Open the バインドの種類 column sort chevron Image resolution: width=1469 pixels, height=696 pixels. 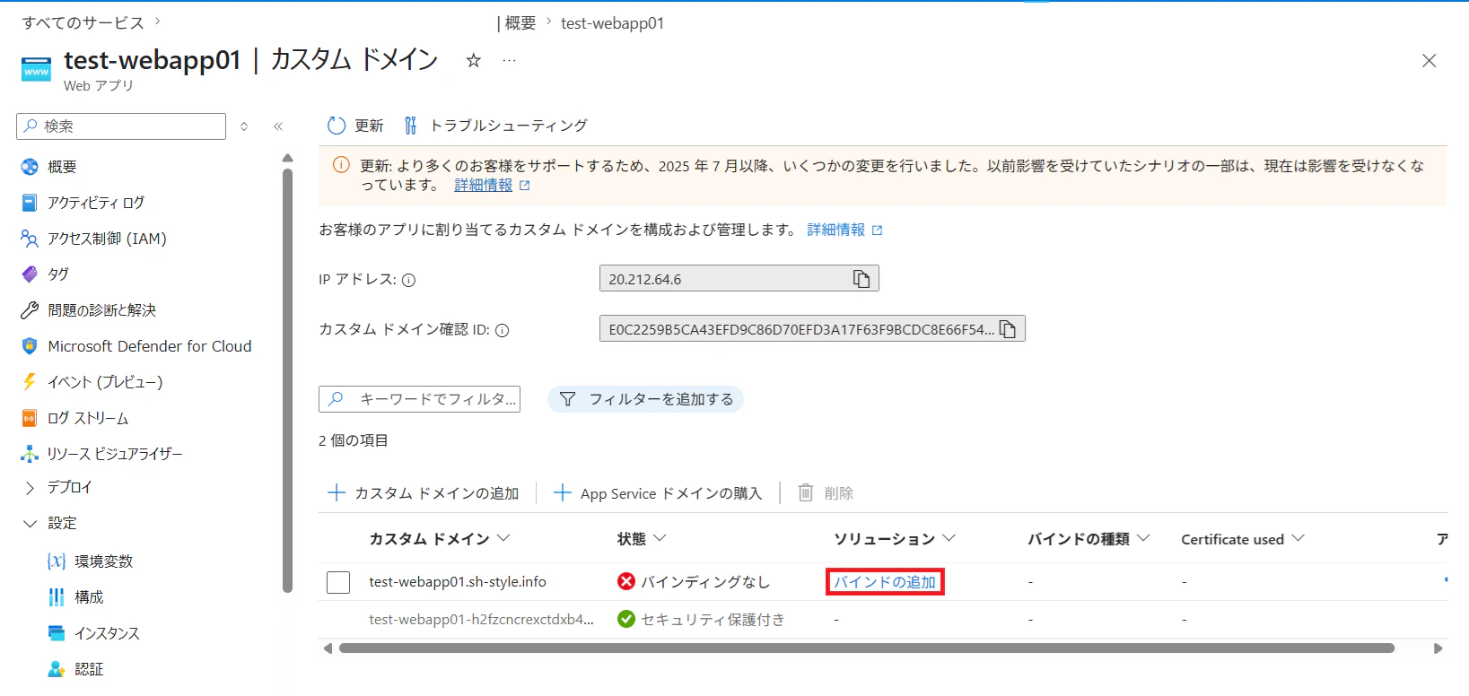[x=1143, y=538]
